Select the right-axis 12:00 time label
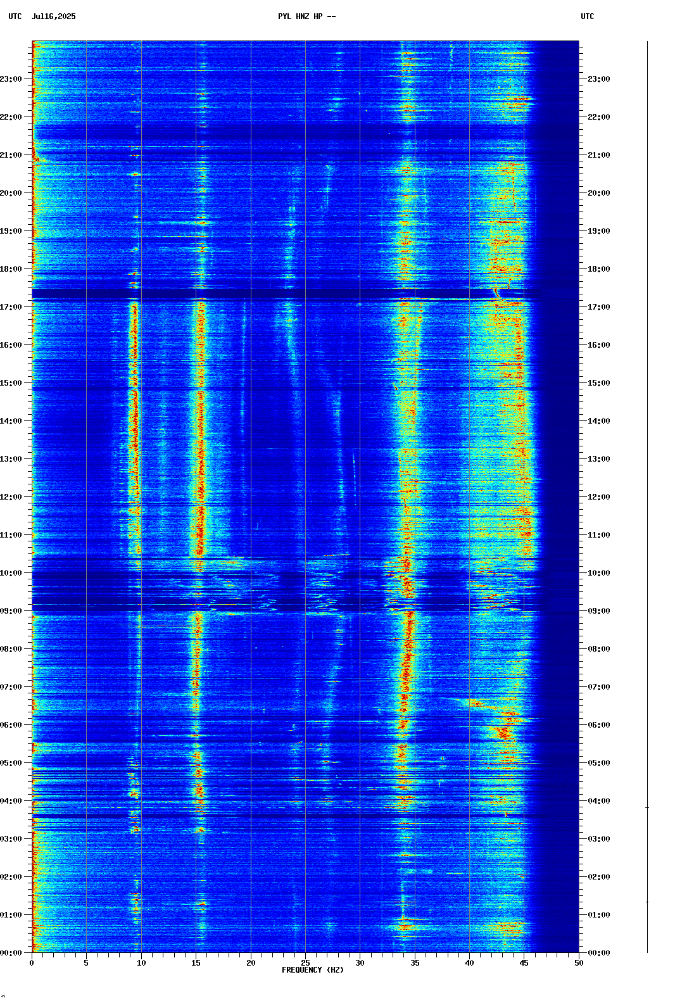This screenshot has height=1003, width=675. (599, 497)
